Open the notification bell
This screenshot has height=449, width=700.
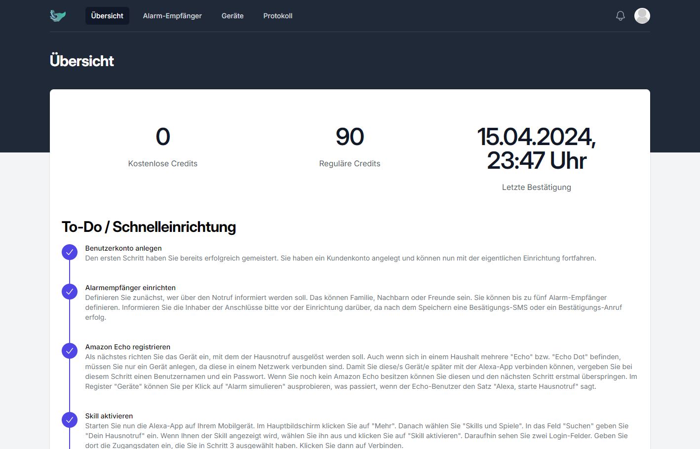[621, 15]
